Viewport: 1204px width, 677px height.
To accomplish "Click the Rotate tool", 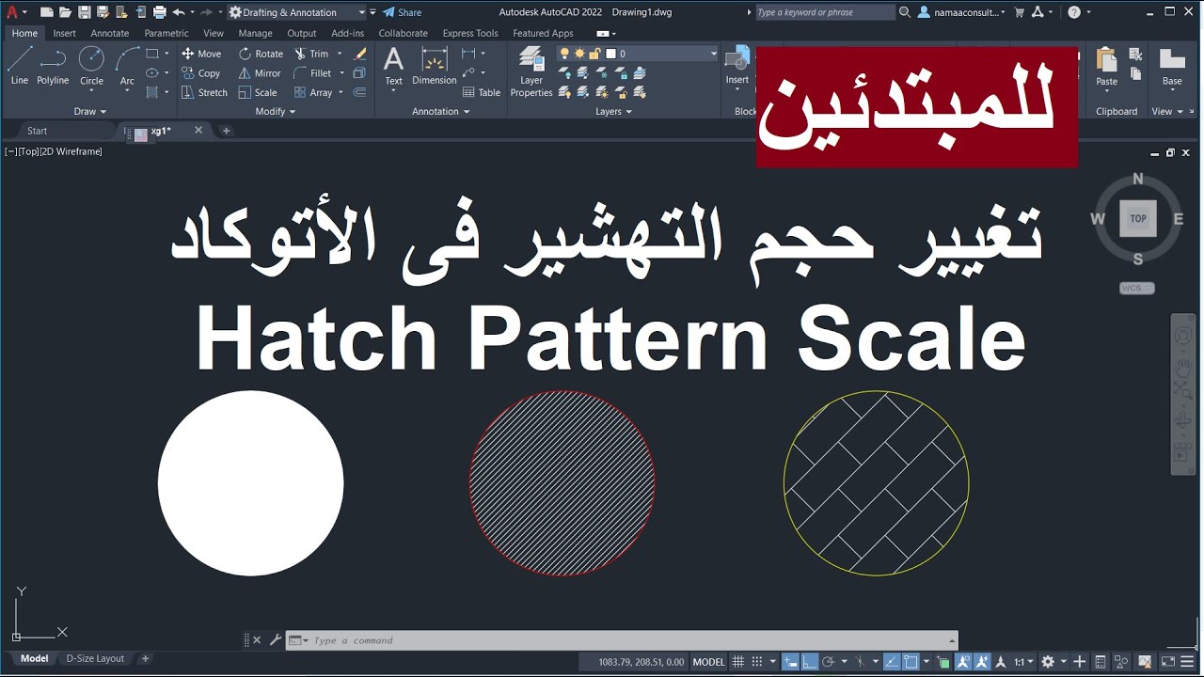I will tap(261, 54).
